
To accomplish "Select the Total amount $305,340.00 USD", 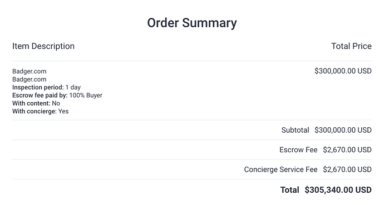I will (x=338, y=190).
